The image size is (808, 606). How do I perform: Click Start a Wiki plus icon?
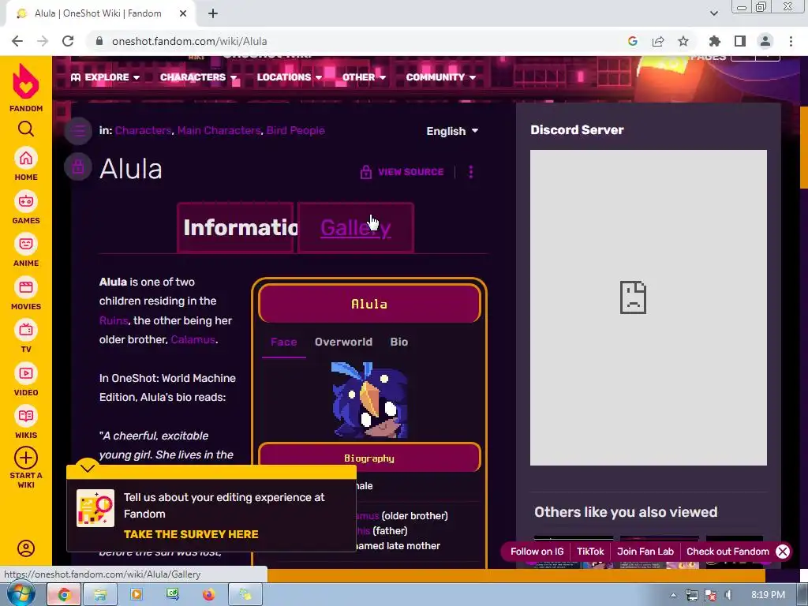(26, 458)
